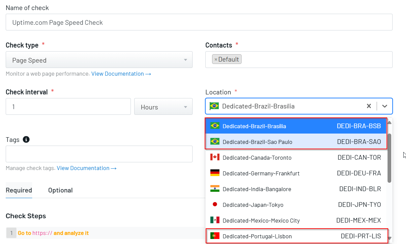Click the Name of check input field
This screenshot has height=244, width=406.
point(199,22)
